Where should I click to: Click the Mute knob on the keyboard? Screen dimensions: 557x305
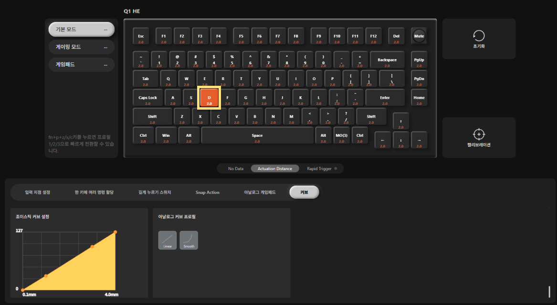(x=419, y=36)
